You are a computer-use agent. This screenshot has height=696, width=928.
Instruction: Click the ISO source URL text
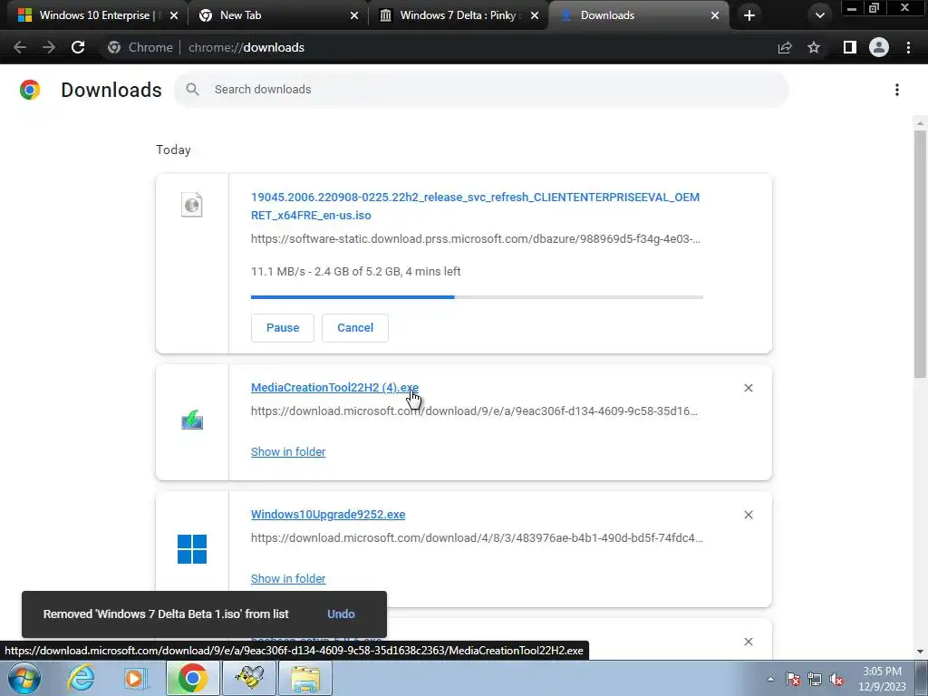click(x=475, y=239)
